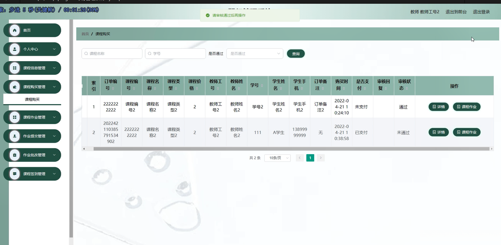Expand the 课程签到管理 menu chevron
This screenshot has height=245, width=501.
[54, 174]
